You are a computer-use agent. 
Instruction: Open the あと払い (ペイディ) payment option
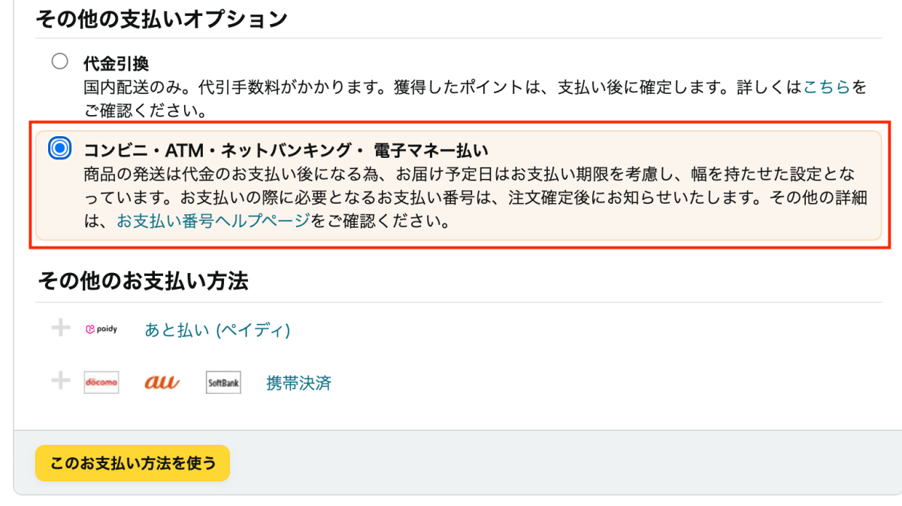(217, 330)
